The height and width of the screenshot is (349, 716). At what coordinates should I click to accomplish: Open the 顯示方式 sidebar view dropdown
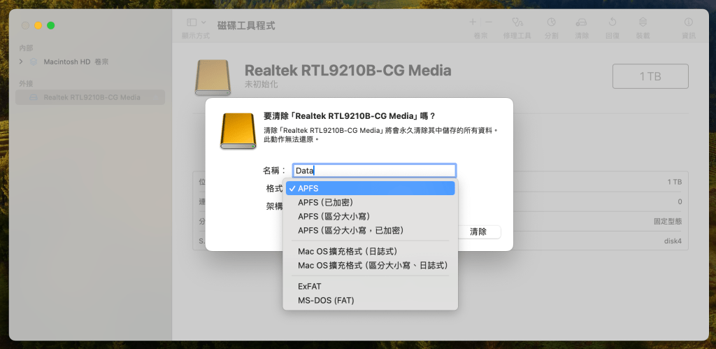click(195, 23)
